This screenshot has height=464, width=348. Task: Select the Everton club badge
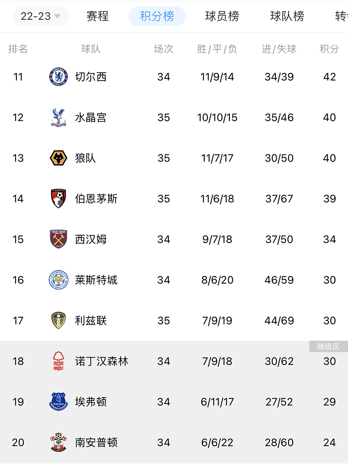pyautogui.click(x=58, y=401)
